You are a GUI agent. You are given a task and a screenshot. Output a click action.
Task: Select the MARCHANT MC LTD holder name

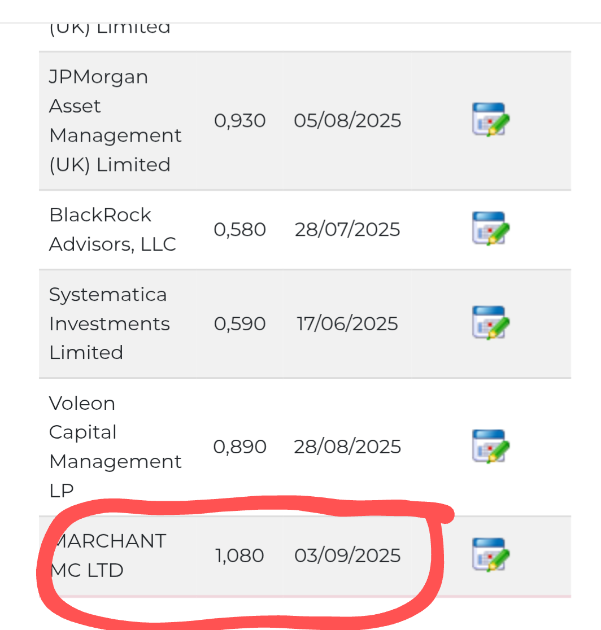pyautogui.click(x=108, y=555)
